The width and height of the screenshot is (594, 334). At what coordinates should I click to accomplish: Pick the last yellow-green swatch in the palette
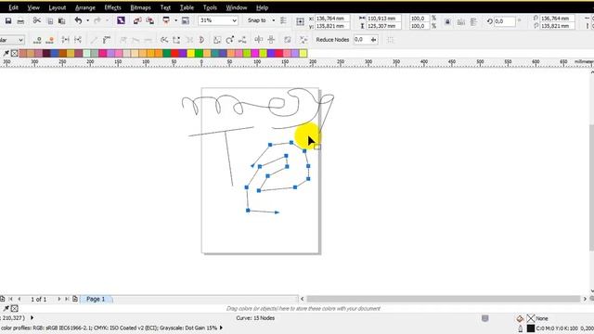coord(303,54)
